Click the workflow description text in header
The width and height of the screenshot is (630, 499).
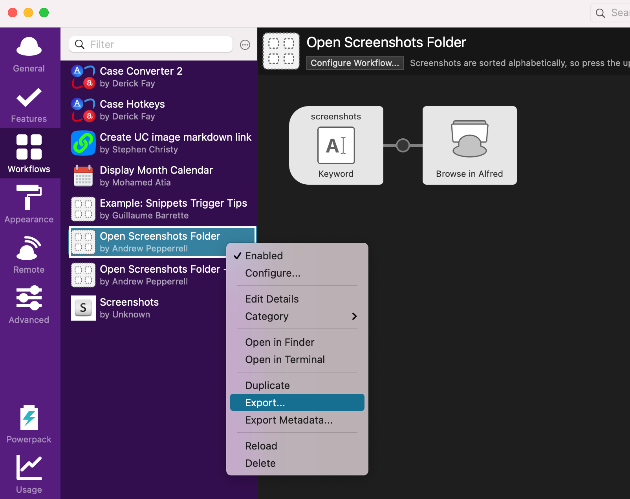point(520,63)
